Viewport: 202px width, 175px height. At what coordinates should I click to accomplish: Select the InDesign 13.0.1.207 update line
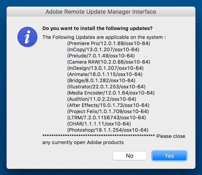(x=105, y=68)
